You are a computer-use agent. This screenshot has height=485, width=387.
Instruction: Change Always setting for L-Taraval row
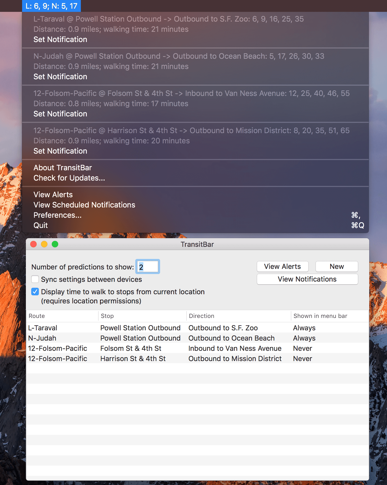[x=304, y=328]
